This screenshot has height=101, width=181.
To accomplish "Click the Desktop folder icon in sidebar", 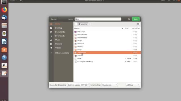I will click(x=51, y=28).
